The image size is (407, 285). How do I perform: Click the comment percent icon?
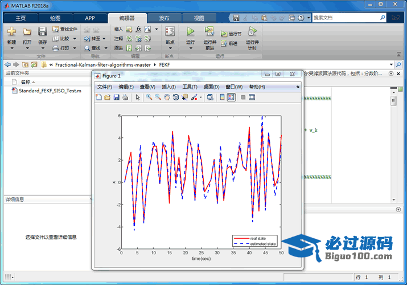click(129, 39)
